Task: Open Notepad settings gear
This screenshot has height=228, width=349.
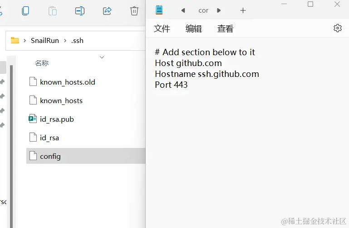Action: coord(337,28)
